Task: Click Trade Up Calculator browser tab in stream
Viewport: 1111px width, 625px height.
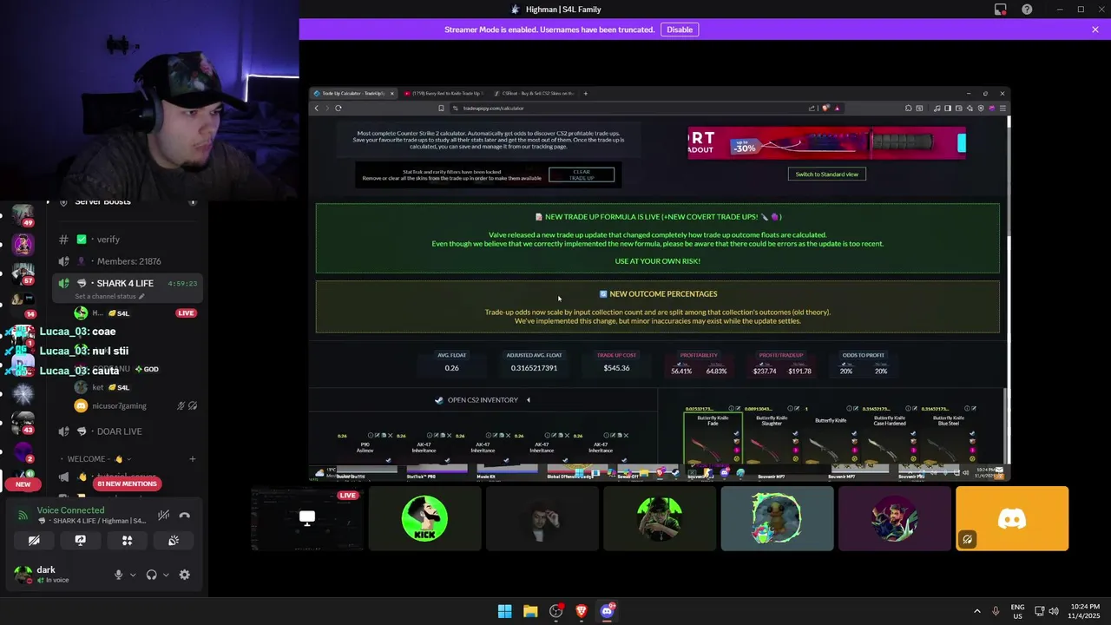Action: [x=353, y=93]
